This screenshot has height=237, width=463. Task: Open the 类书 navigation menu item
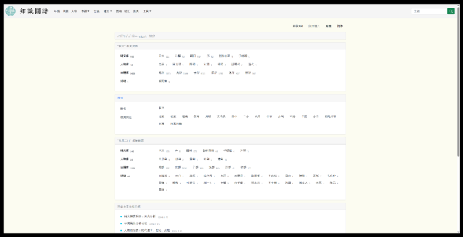(119, 11)
